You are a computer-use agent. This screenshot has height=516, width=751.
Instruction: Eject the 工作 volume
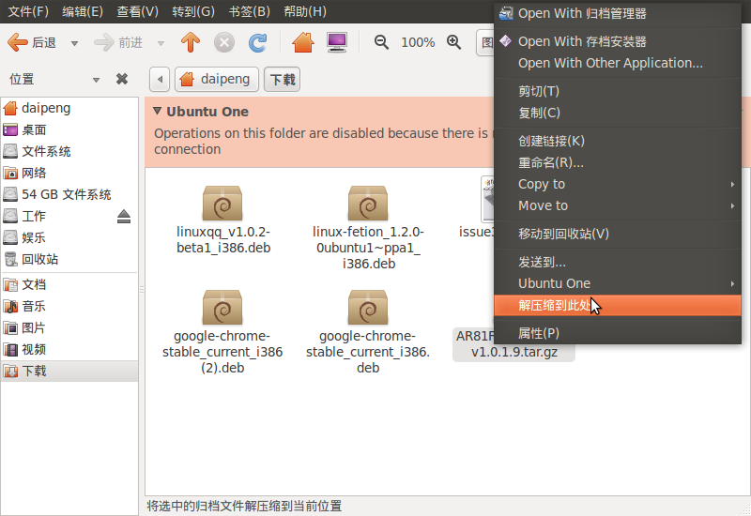click(124, 217)
